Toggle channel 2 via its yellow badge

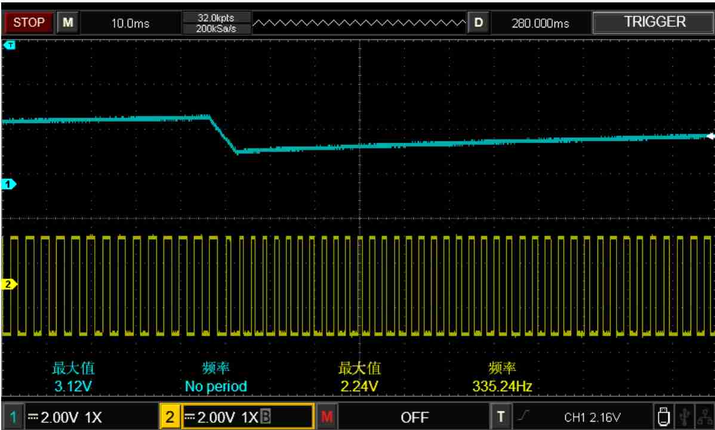pos(170,417)
